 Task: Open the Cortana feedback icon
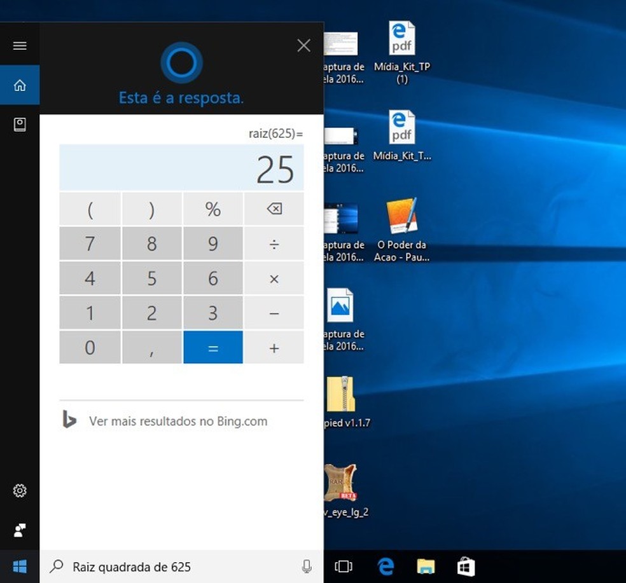pyautogui.click(x=20, y=530)
